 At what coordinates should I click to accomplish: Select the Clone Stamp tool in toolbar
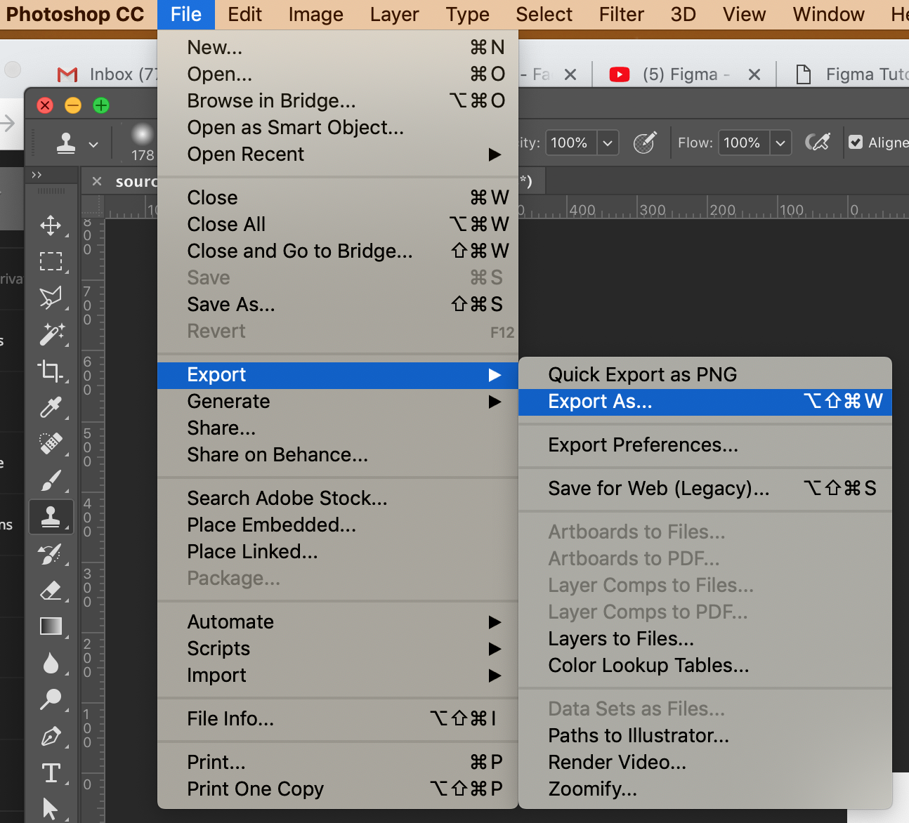coord(51,518)
